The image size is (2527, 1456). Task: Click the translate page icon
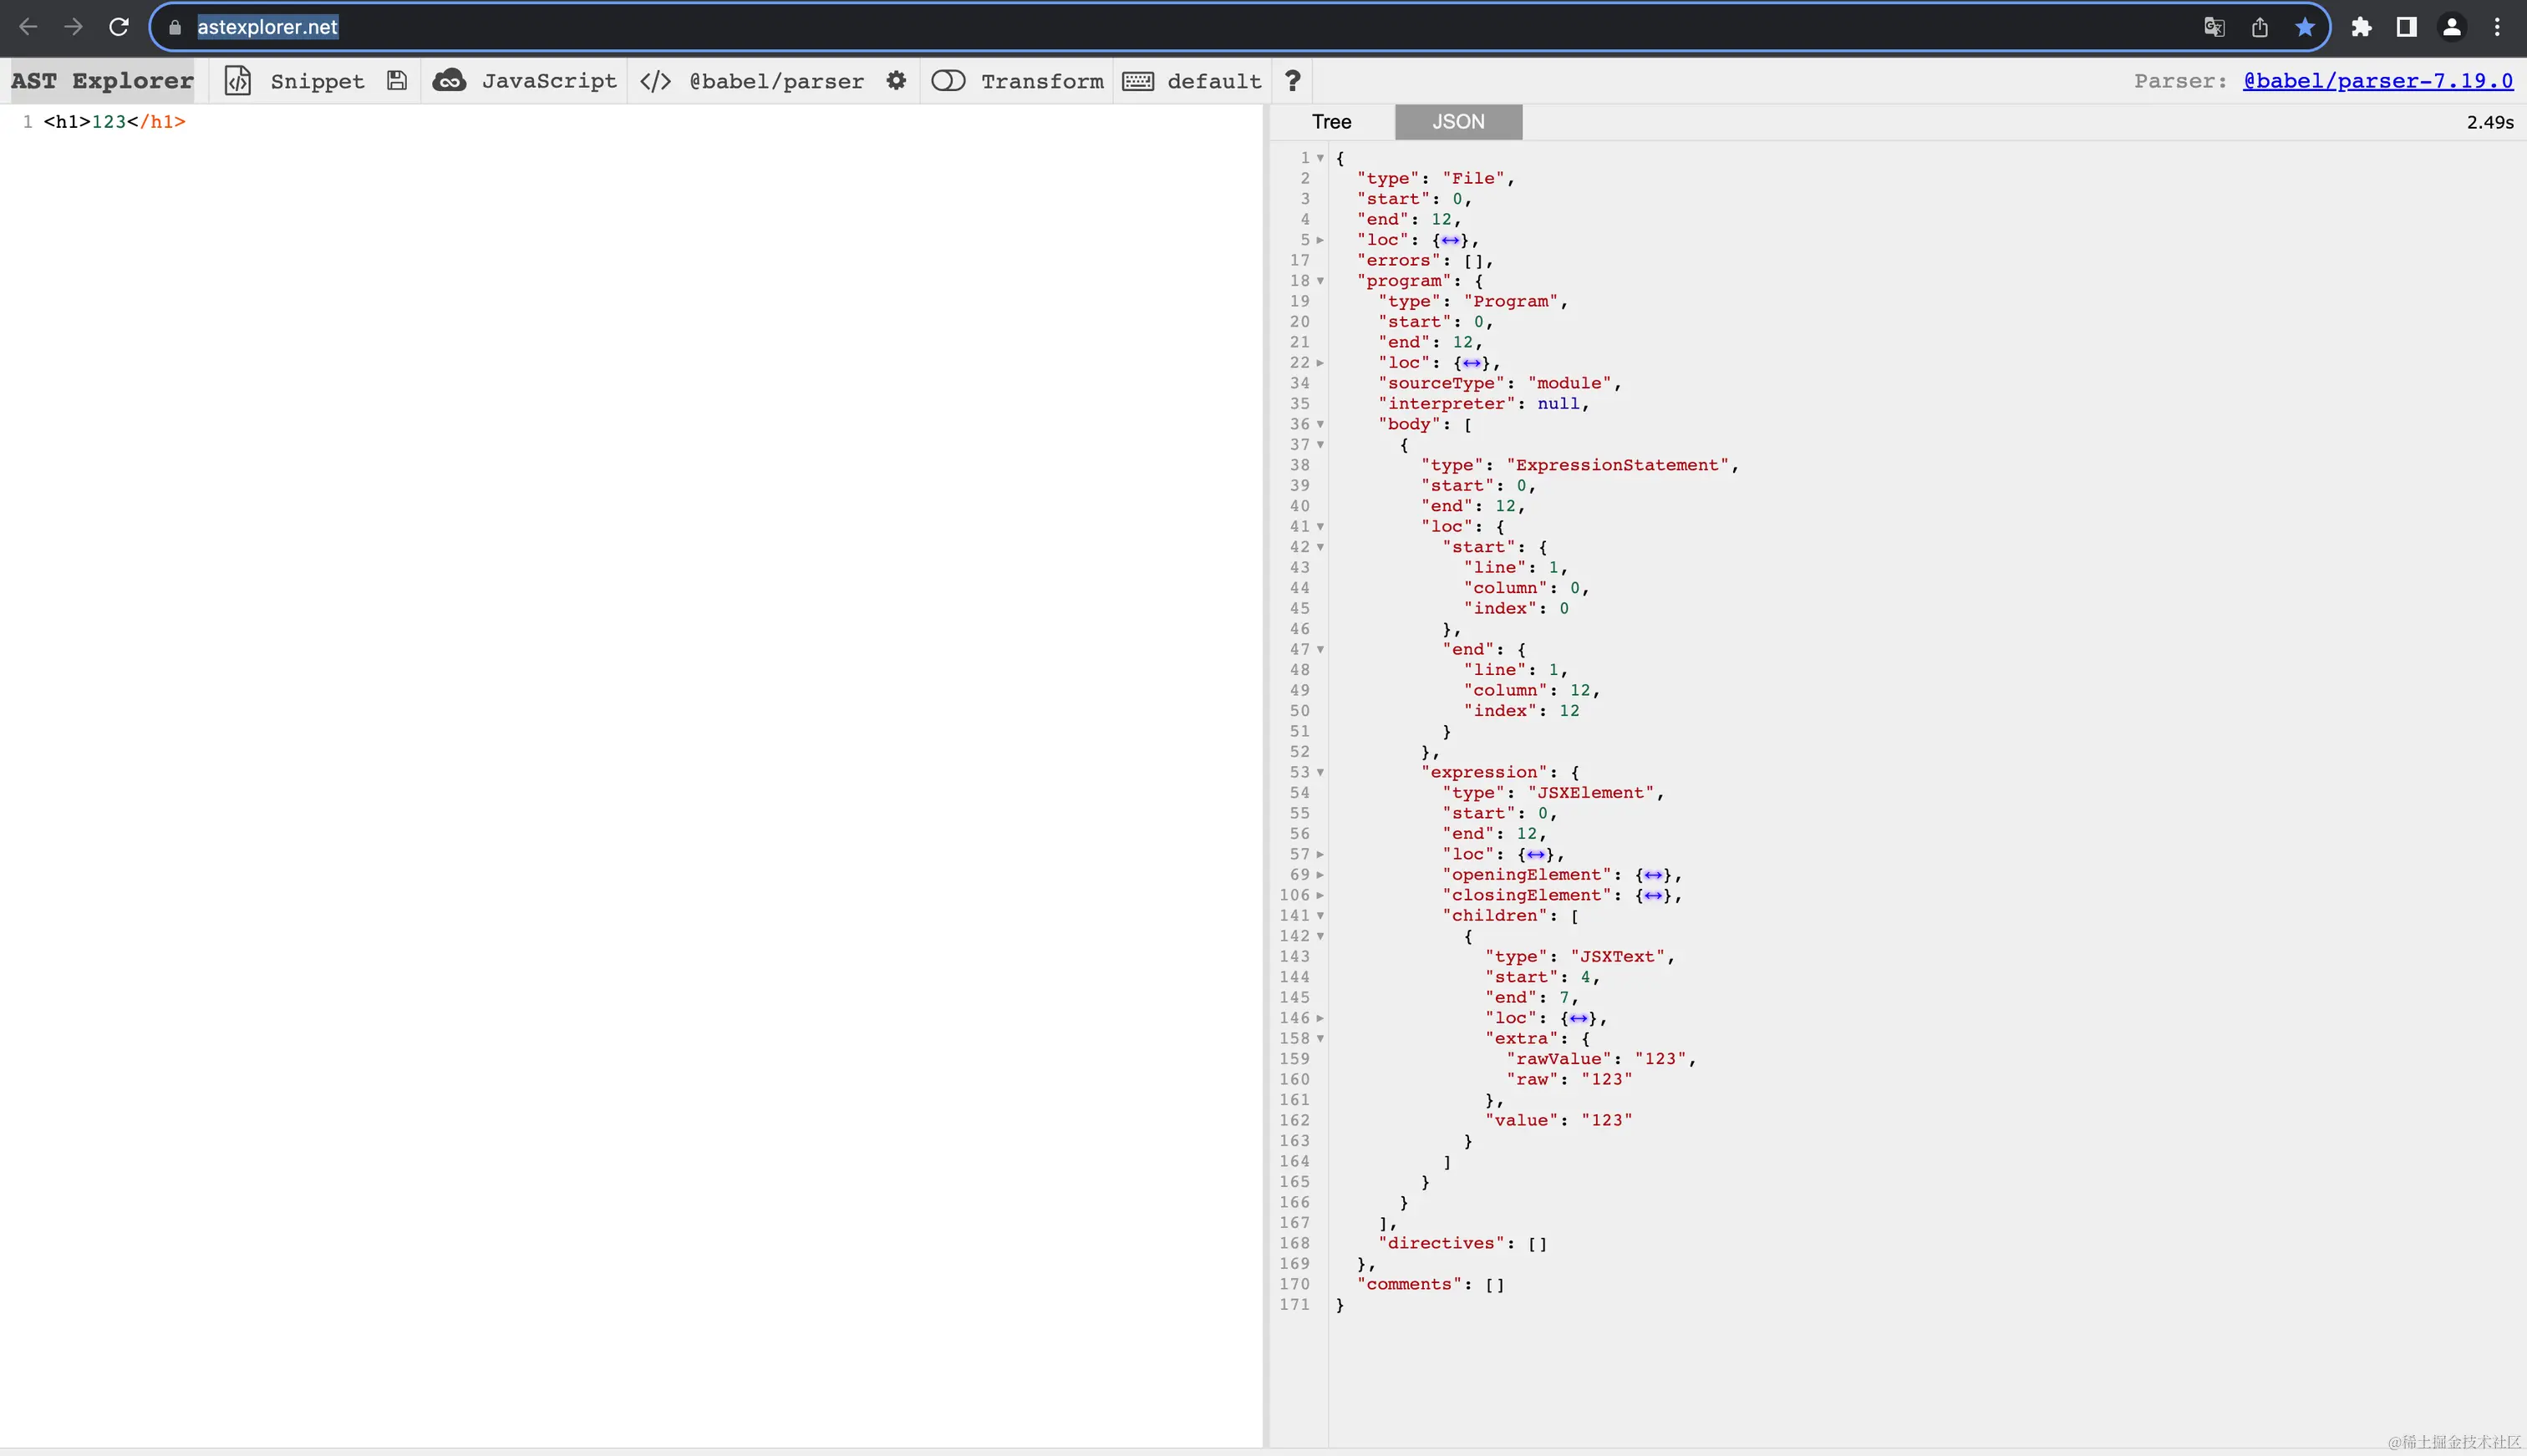click(2214, 27)
